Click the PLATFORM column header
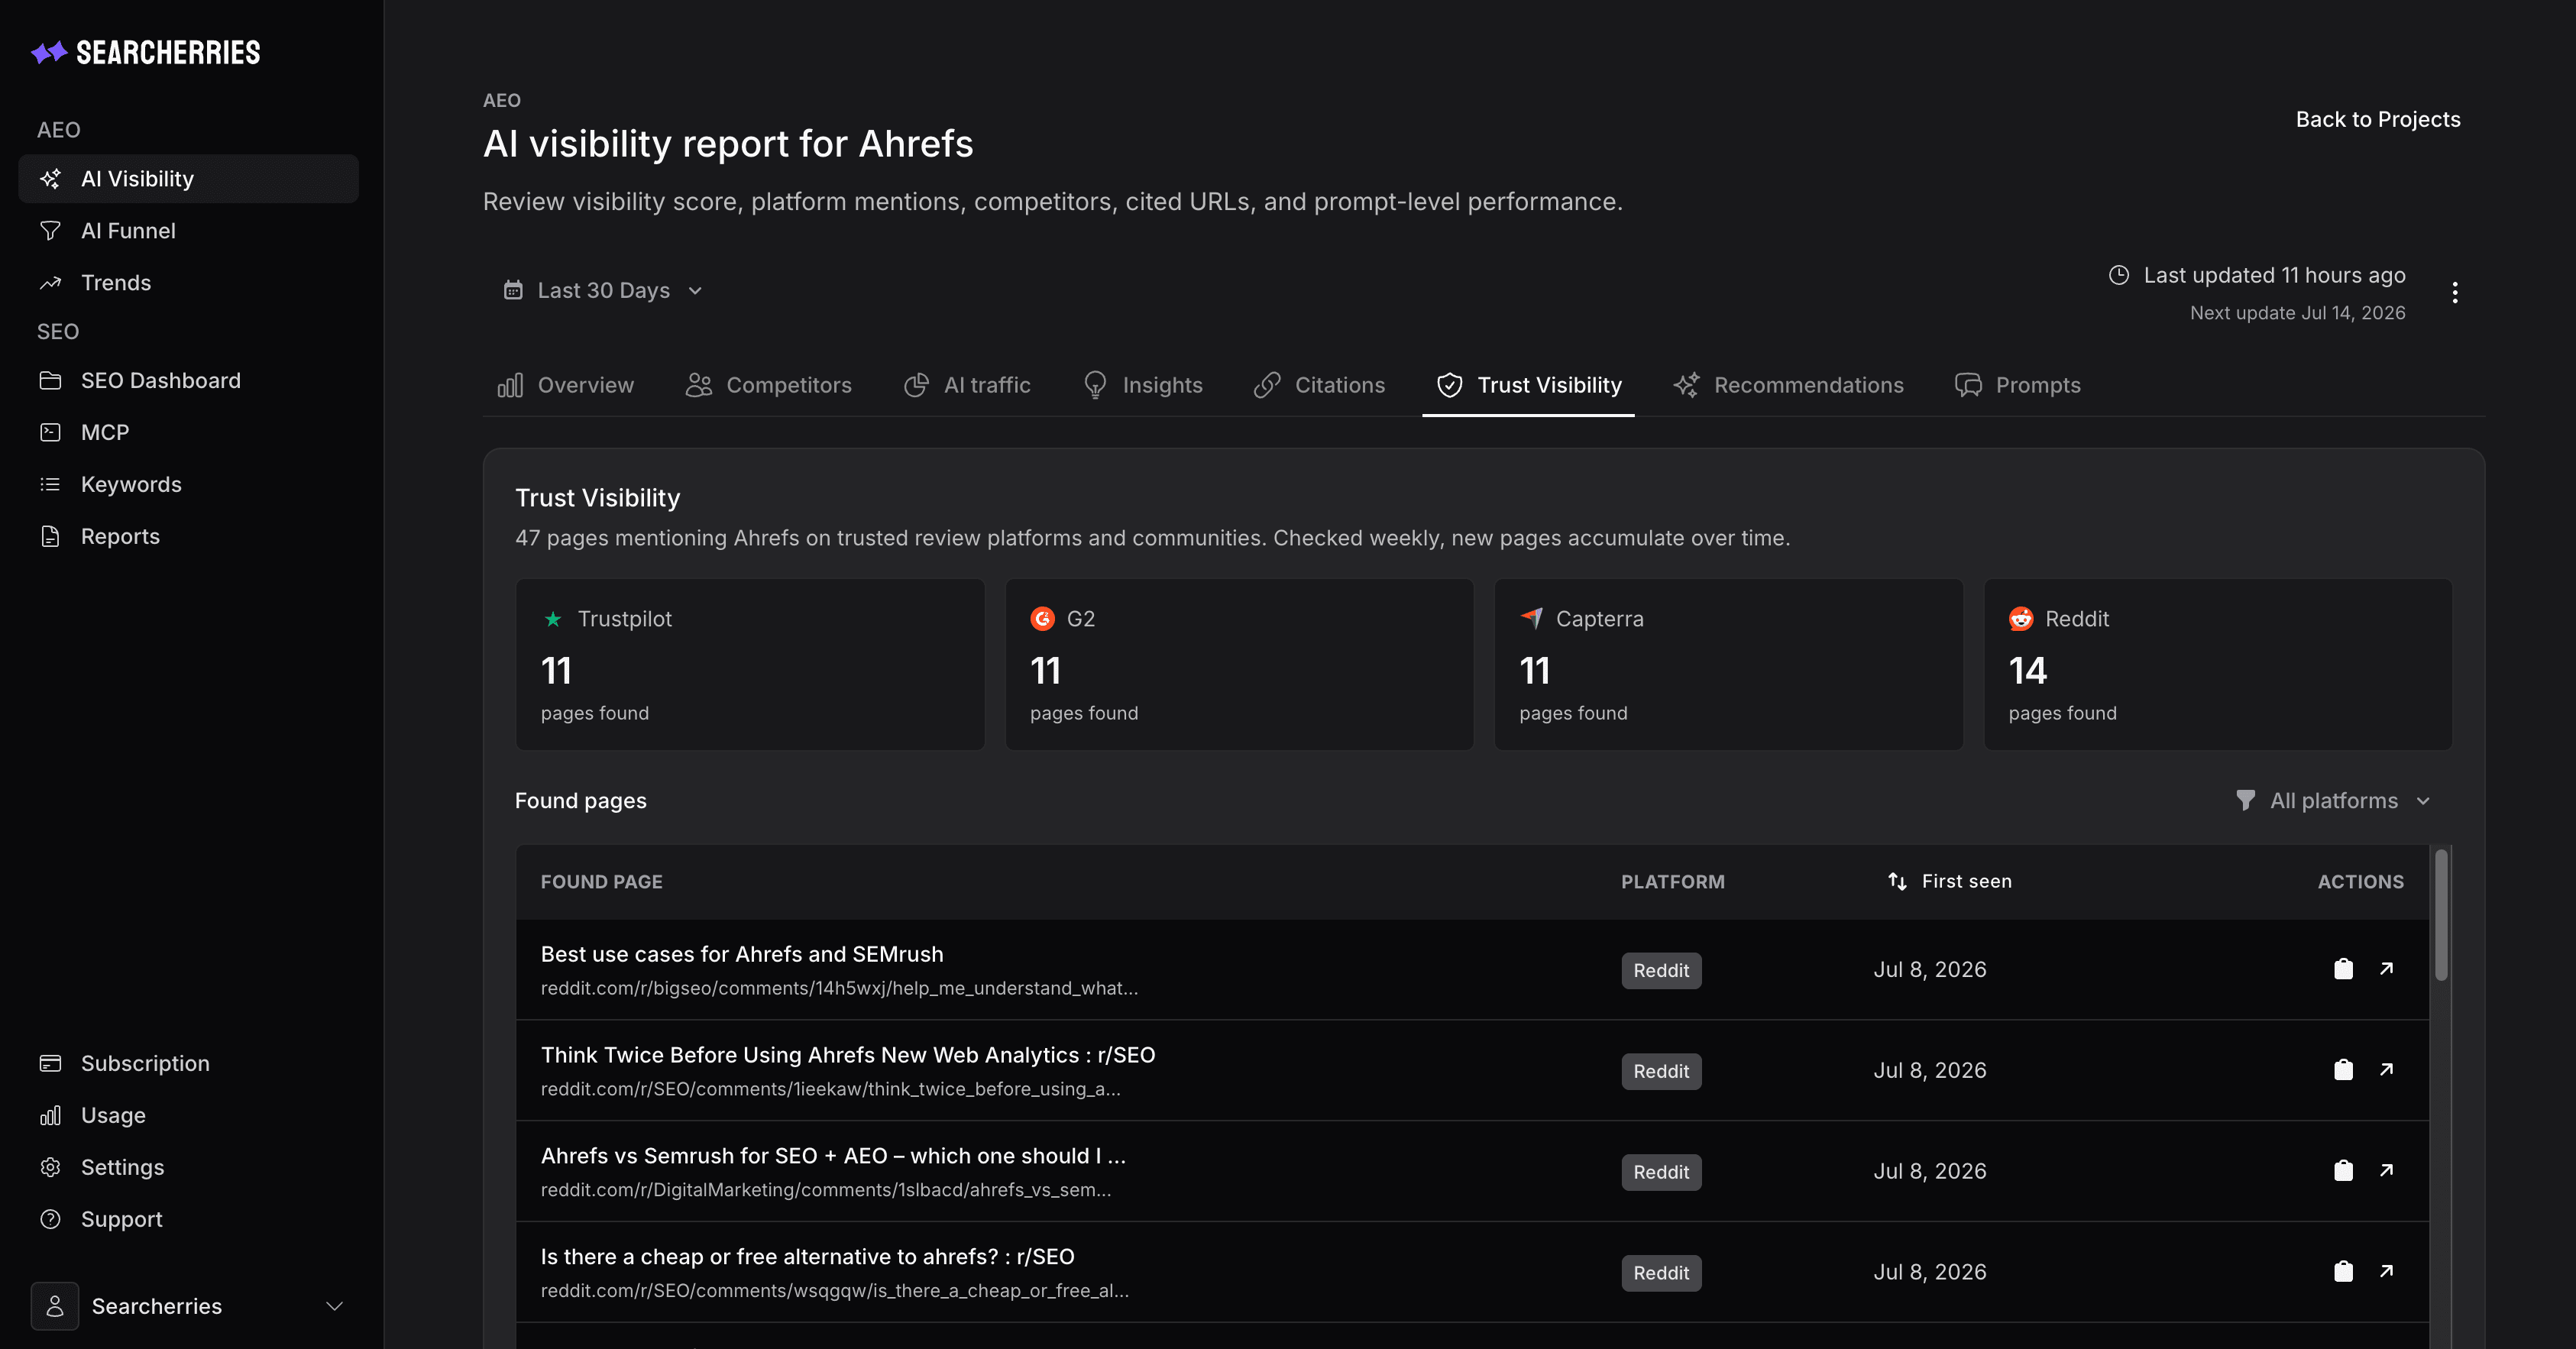The height and width of the screenshot is (1349, 2576). click(x=1672, y=882)
